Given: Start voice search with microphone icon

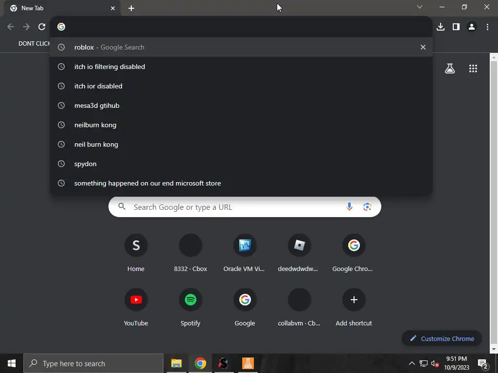Looking at the screenshot, I should (349, 207).
